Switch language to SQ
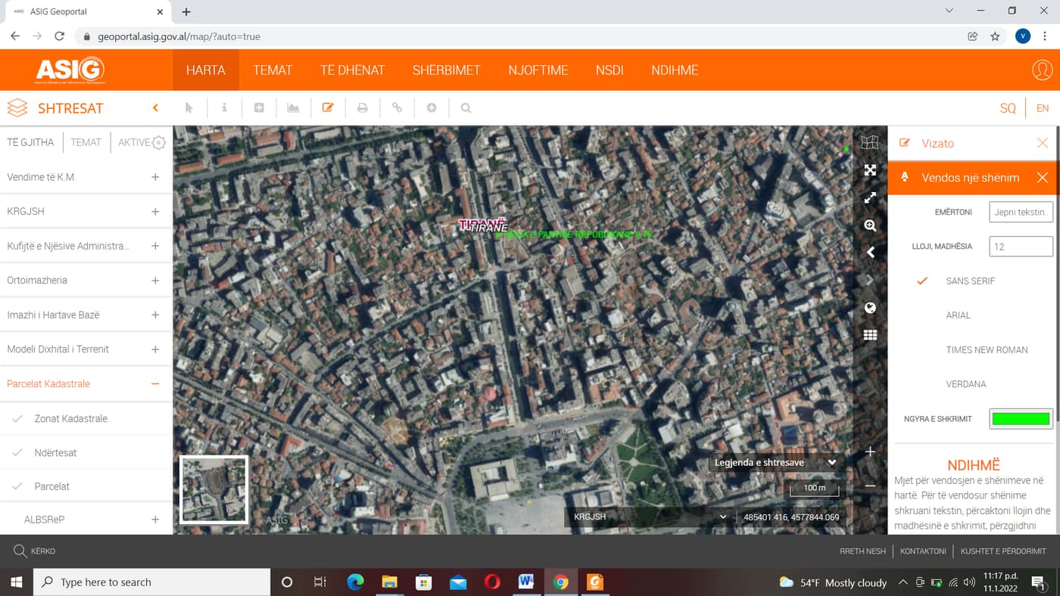Image resolution: width=1060 pixels, height=596 pixels. 1007,108
